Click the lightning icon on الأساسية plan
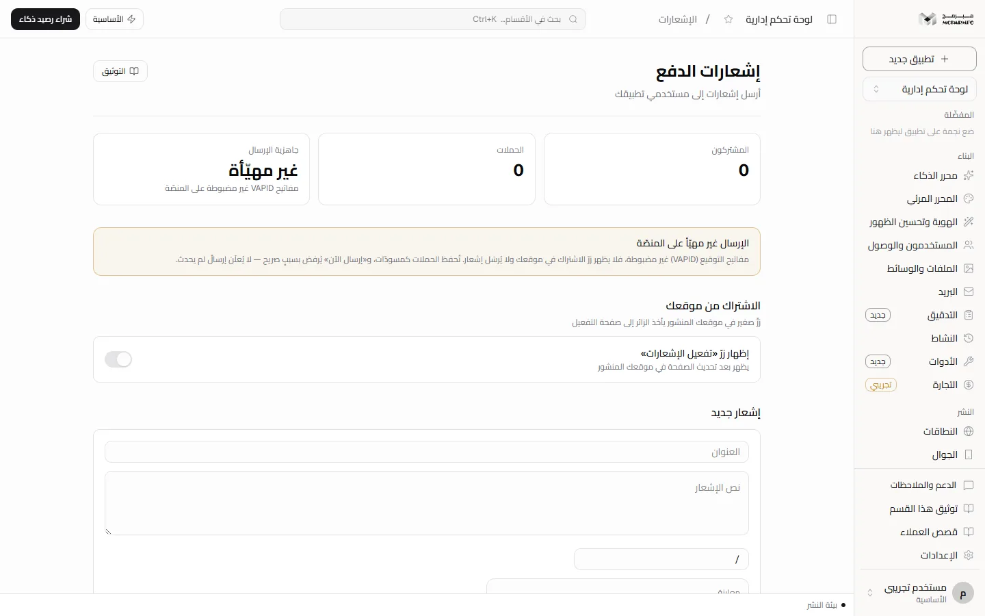Image resolution: width=985 pixels, height=616 pixels. (132, 19)
